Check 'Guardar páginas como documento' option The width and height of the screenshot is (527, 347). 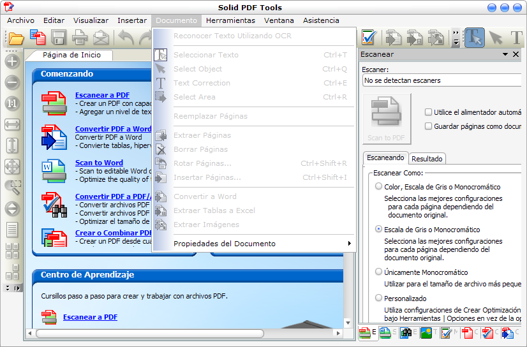[x=429, y=126]
